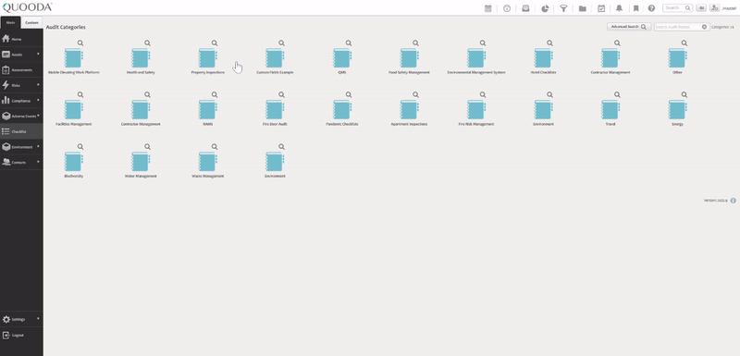Viewport: 740px width, 356px height.
Task: Open the QMS category notebook
Action: pos(341,58)
